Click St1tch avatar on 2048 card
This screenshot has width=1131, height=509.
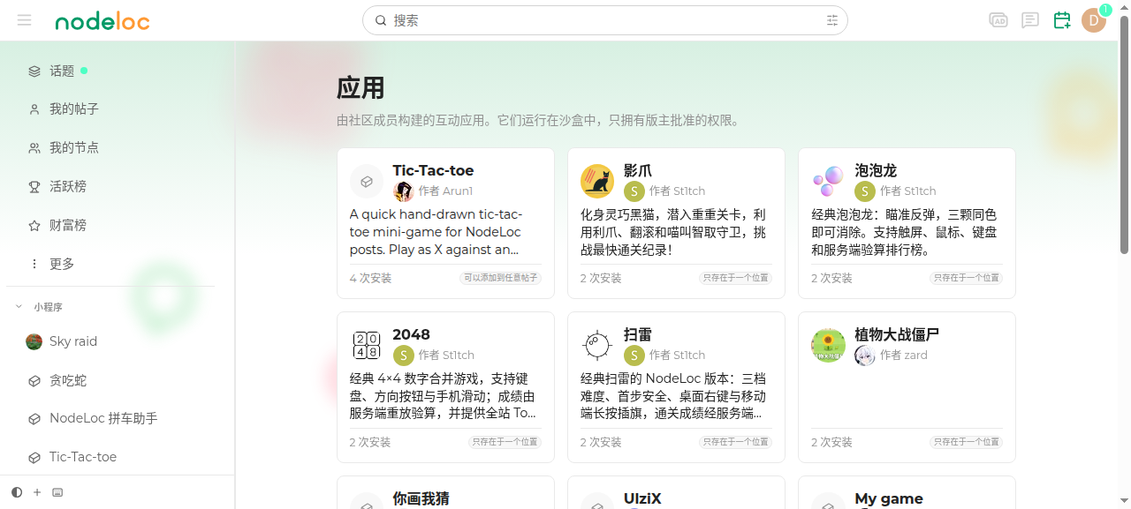coord(403,356)
